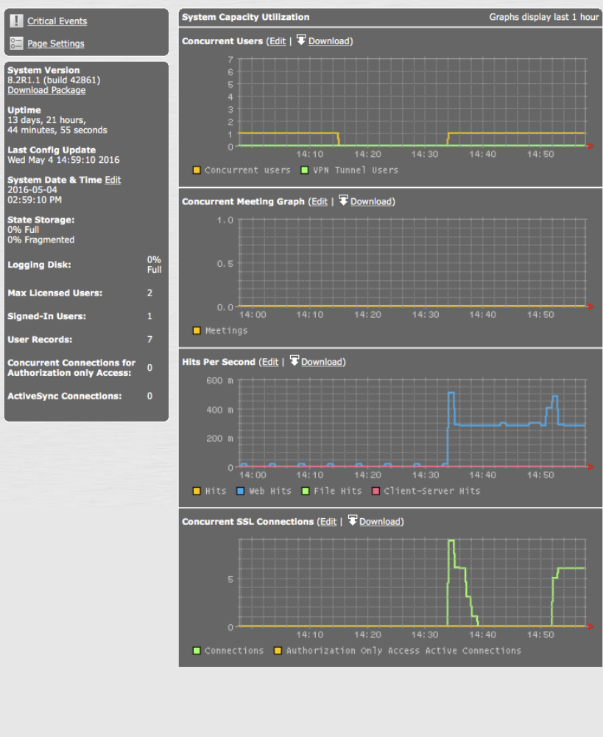Edit the System Date & Time
603x737 pixels.
[x=113, y=180]
